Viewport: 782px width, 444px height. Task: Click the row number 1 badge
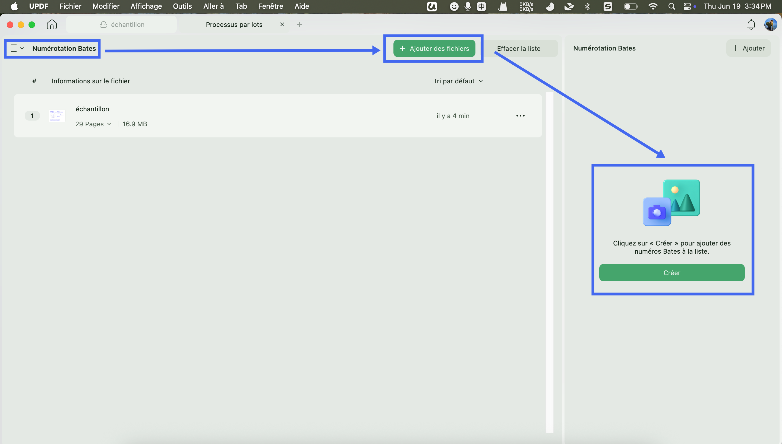tap(32, 116)
